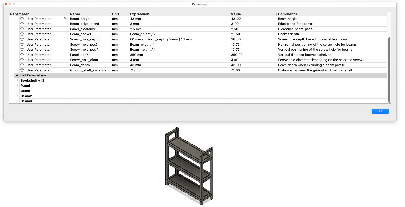Toggle favorite star for Beam_edge_blend

22,24
